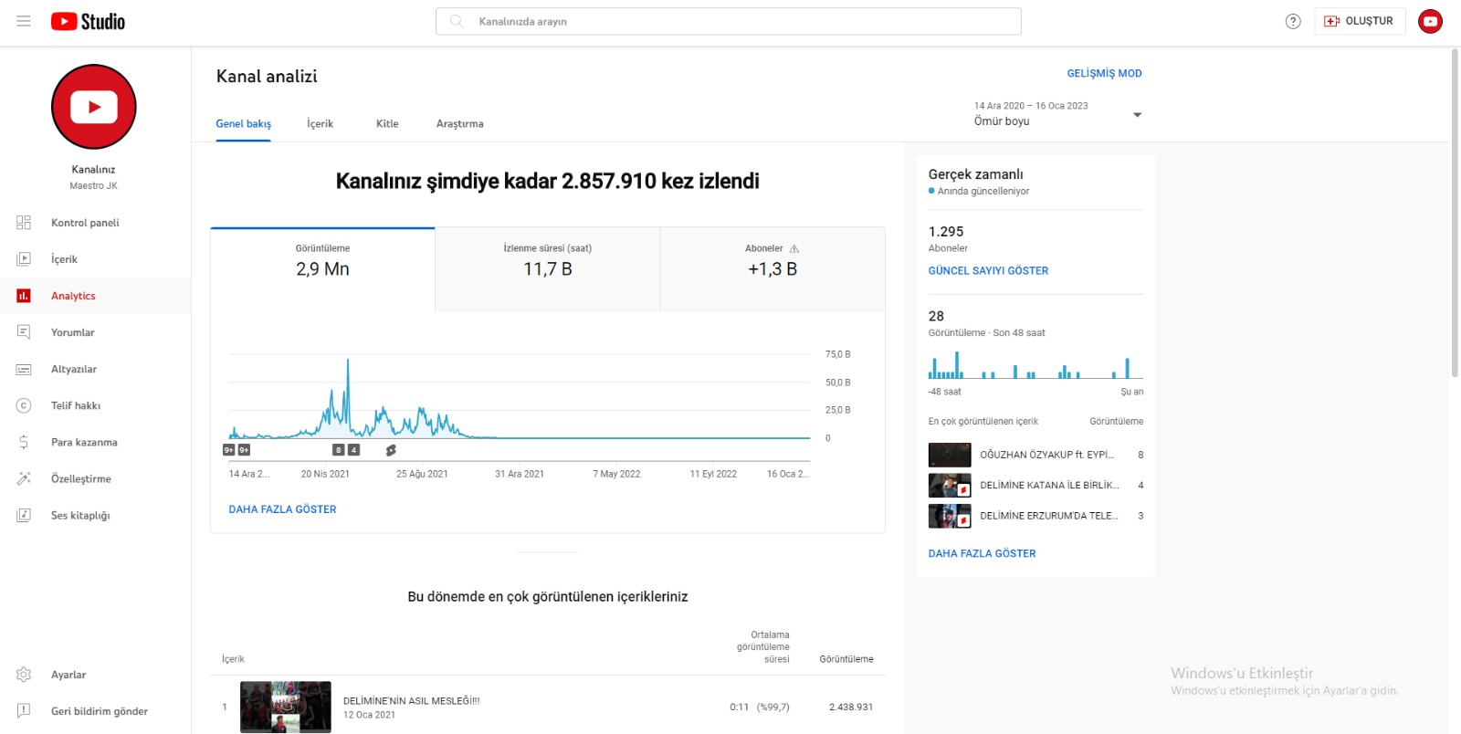Open Kontrol paneli dashboard icon
Image resolution: width=1461 pixels, height=734 pixels.
[x=24, y=223]
